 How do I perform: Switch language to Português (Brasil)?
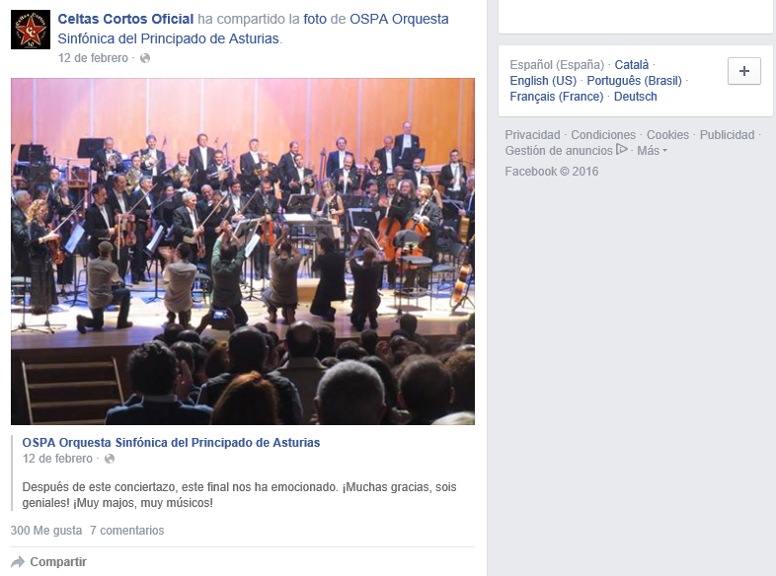click(635, 81)
